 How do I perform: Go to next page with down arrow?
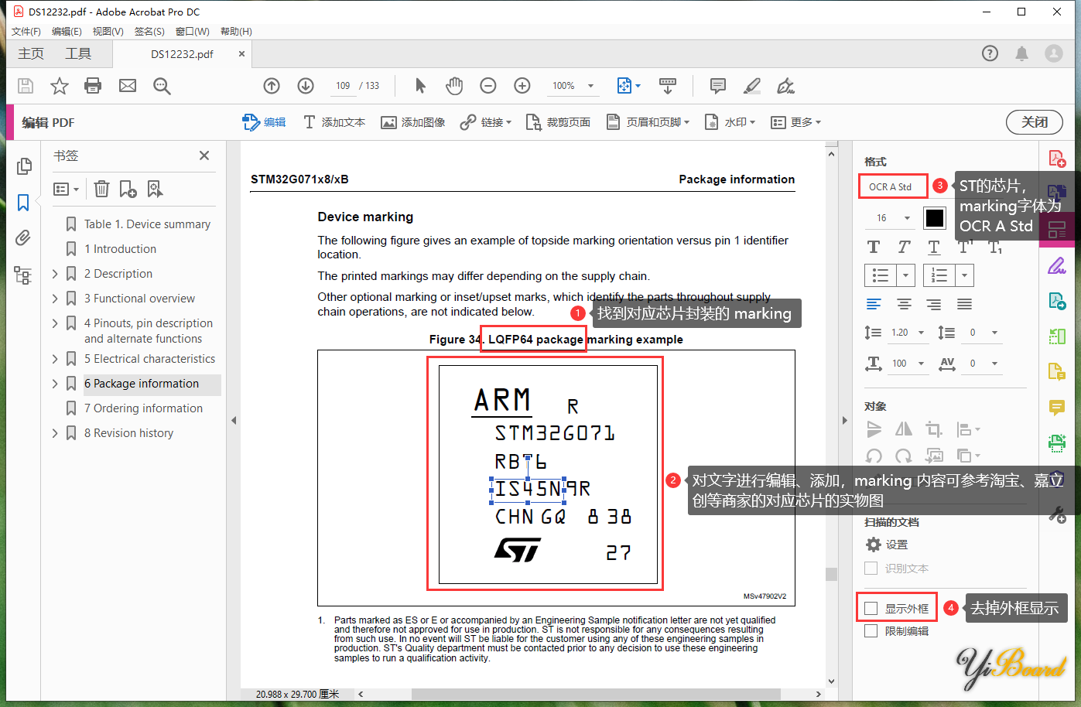(306, 86)
